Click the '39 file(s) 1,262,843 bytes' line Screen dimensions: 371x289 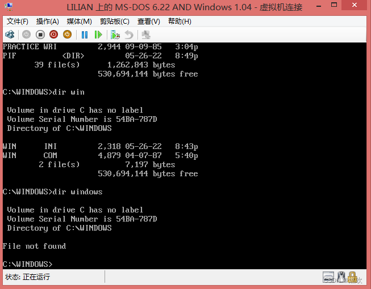(105, 65)
